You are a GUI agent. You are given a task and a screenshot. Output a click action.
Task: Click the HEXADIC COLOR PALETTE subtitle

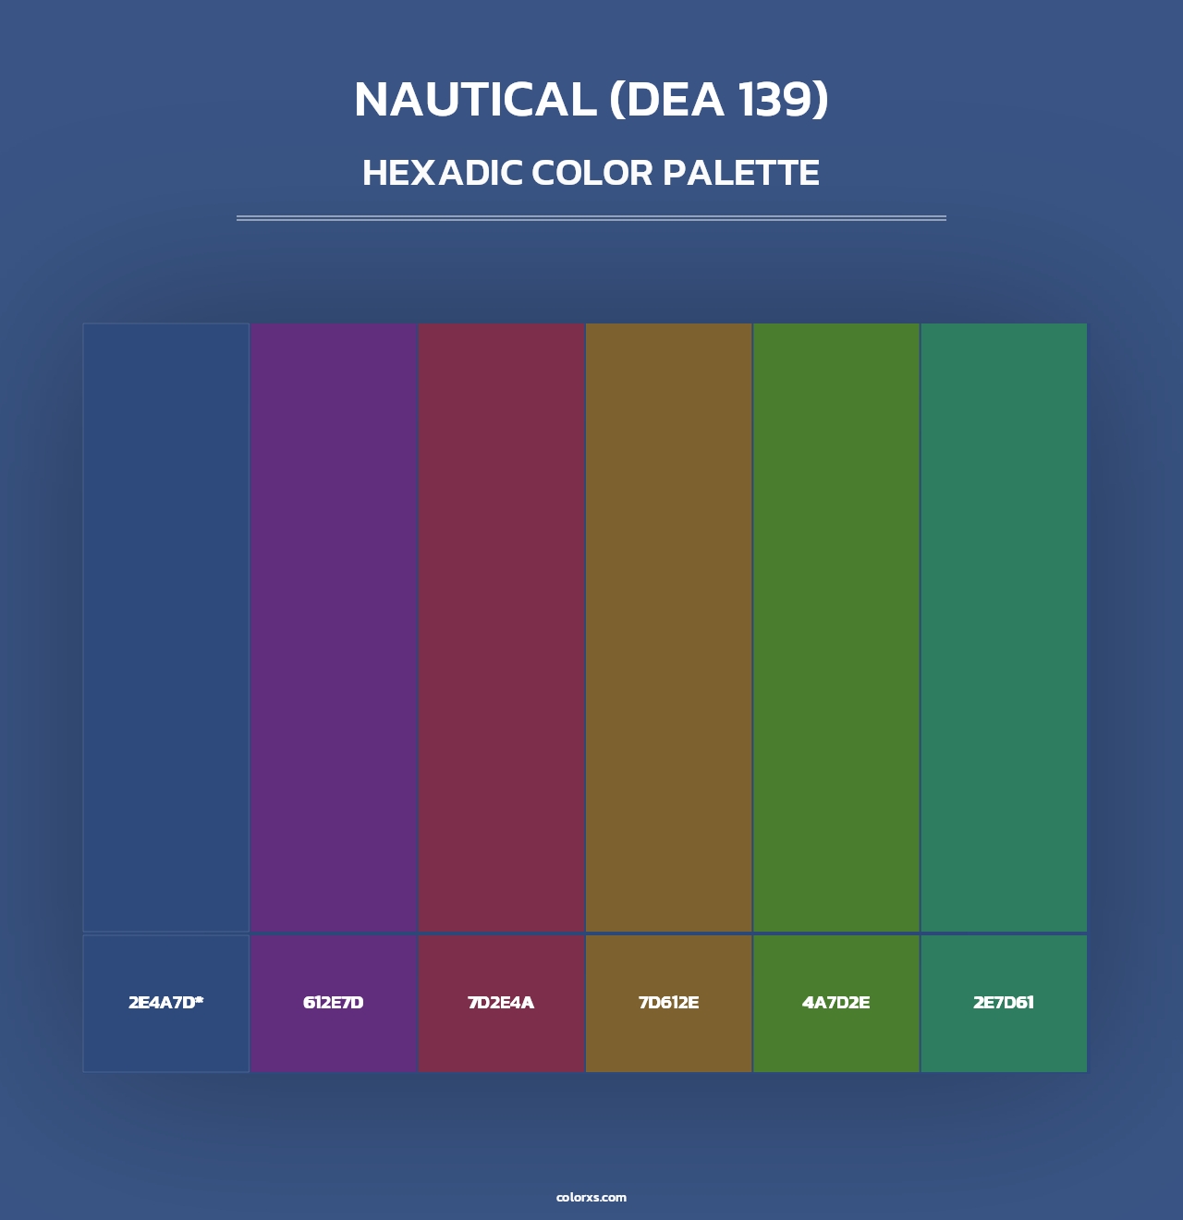click(x=591, y=174)
